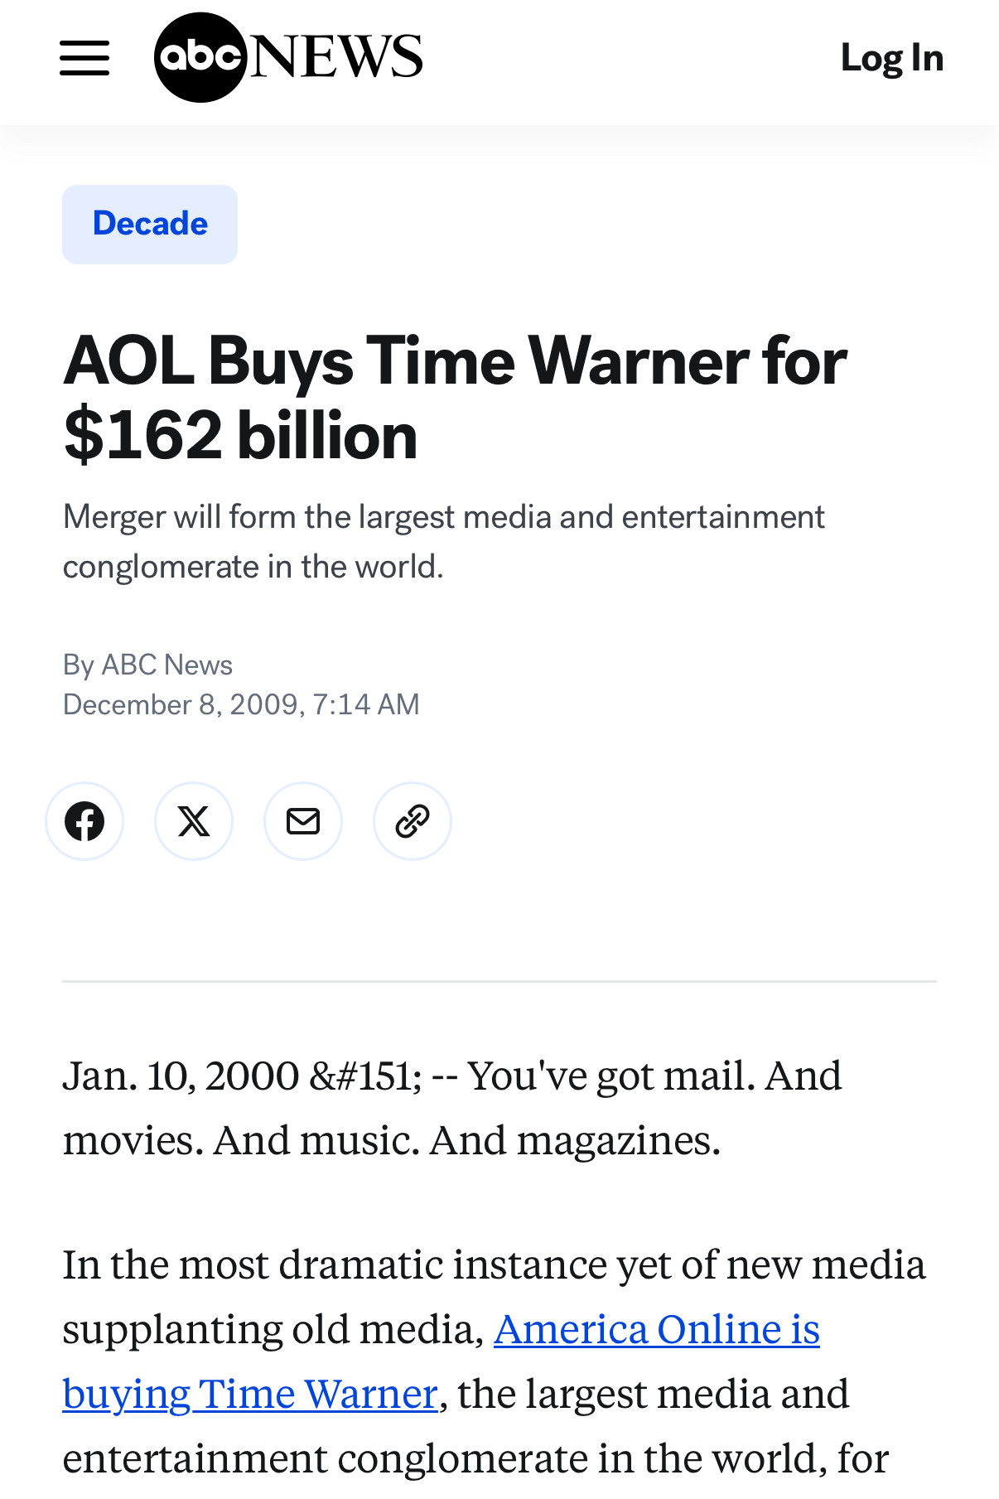Share the article on Facebook
Viewport: 999px width, 1499px height.
pyautogui.click(x=84, y=821)
